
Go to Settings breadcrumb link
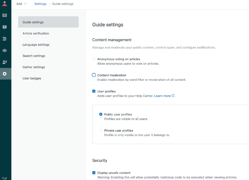click(40, 4)
